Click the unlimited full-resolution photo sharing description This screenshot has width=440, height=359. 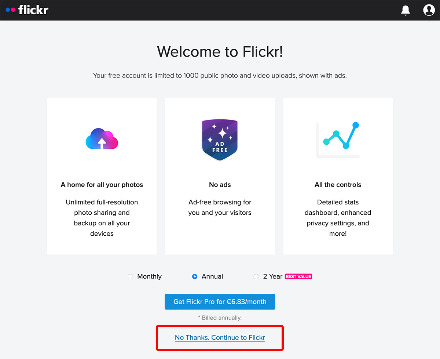102,218
